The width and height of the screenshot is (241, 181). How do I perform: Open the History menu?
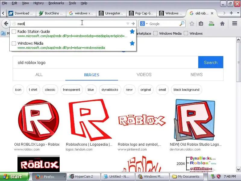click(39, 3)
